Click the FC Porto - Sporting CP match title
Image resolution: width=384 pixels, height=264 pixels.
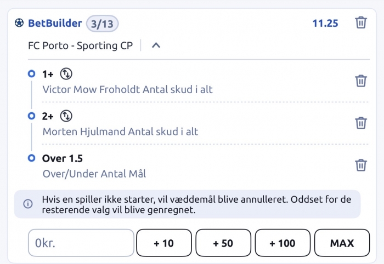click(x=80, y=45)
